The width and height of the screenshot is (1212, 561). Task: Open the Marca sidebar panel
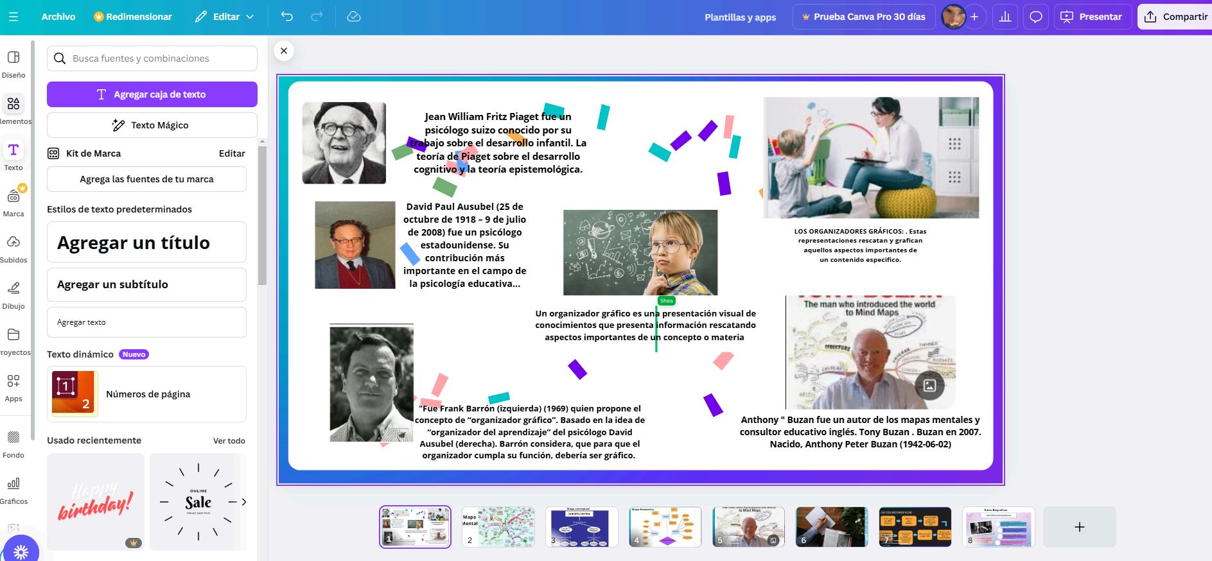(x=13, y=203)
